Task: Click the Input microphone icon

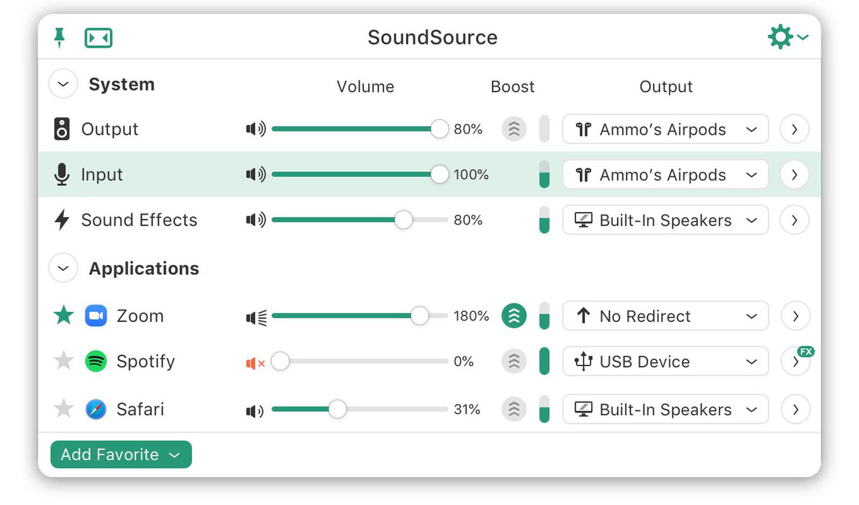Action: [62, 174]
